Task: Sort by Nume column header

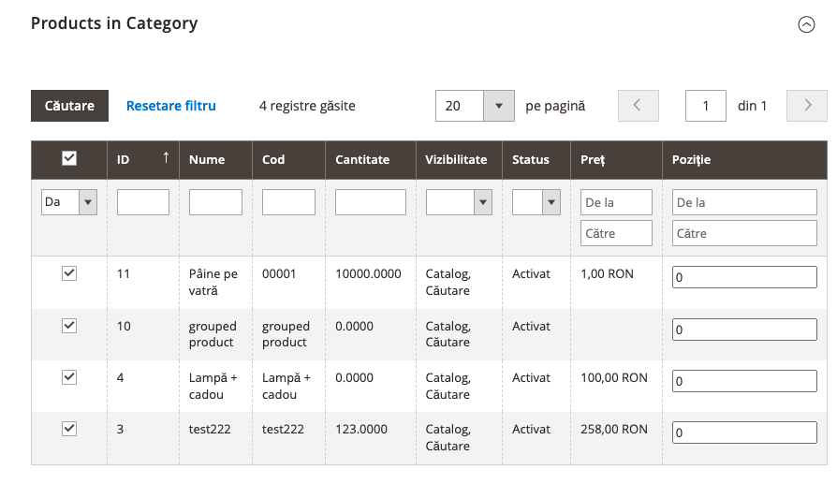Action: pyautogui.click(x=215, y=159)
